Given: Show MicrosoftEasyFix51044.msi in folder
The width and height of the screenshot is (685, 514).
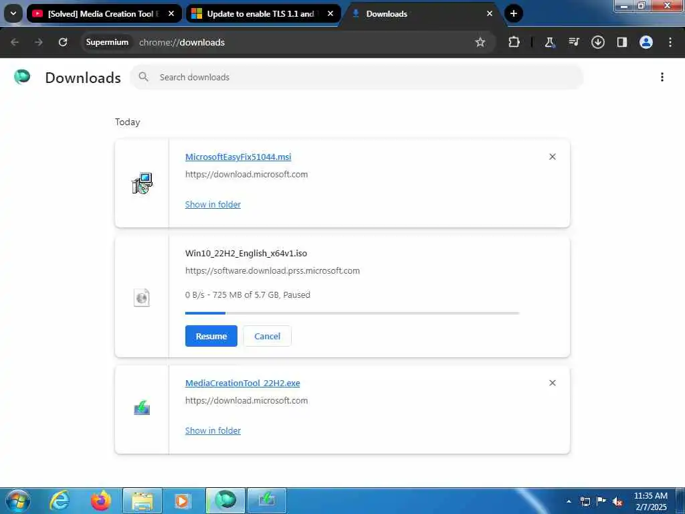Looking at the screenshot, I should pos(213,205).
